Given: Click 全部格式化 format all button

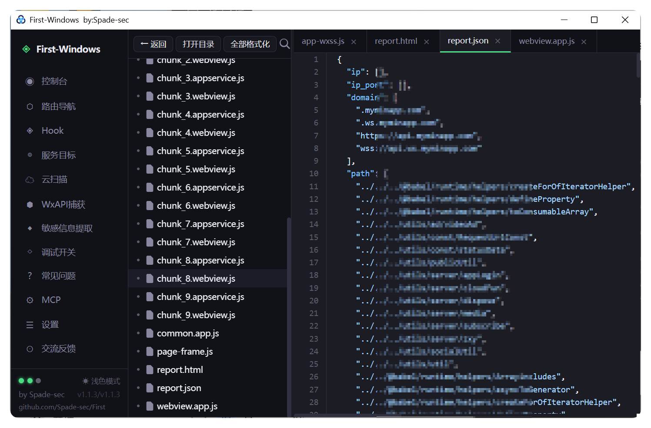Looking at the screenshot, I should point(250,44).
